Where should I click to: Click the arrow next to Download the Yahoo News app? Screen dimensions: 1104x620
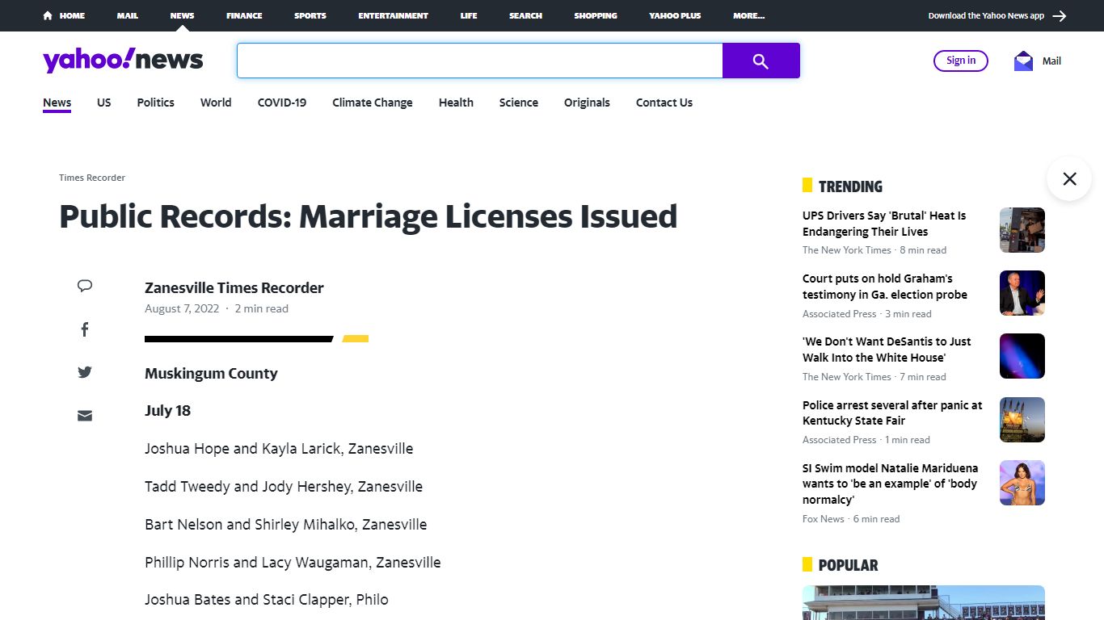click(1060, 15)
